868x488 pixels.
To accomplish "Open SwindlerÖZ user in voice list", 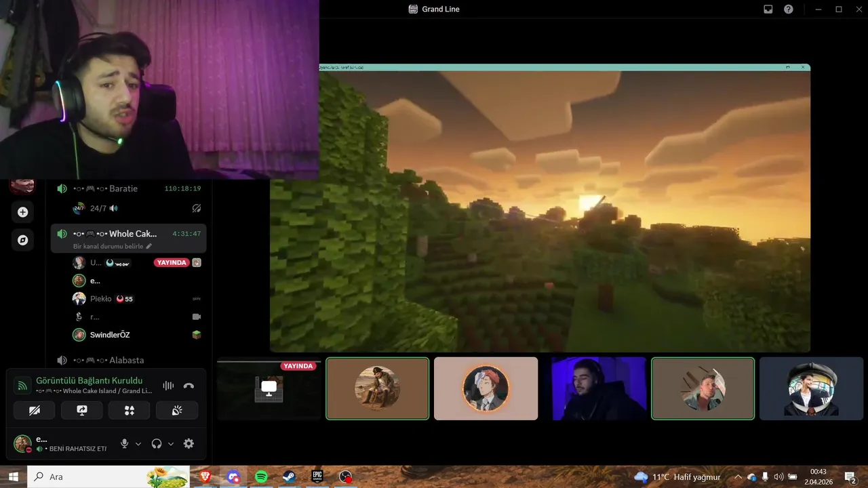I will click(136, 335).
